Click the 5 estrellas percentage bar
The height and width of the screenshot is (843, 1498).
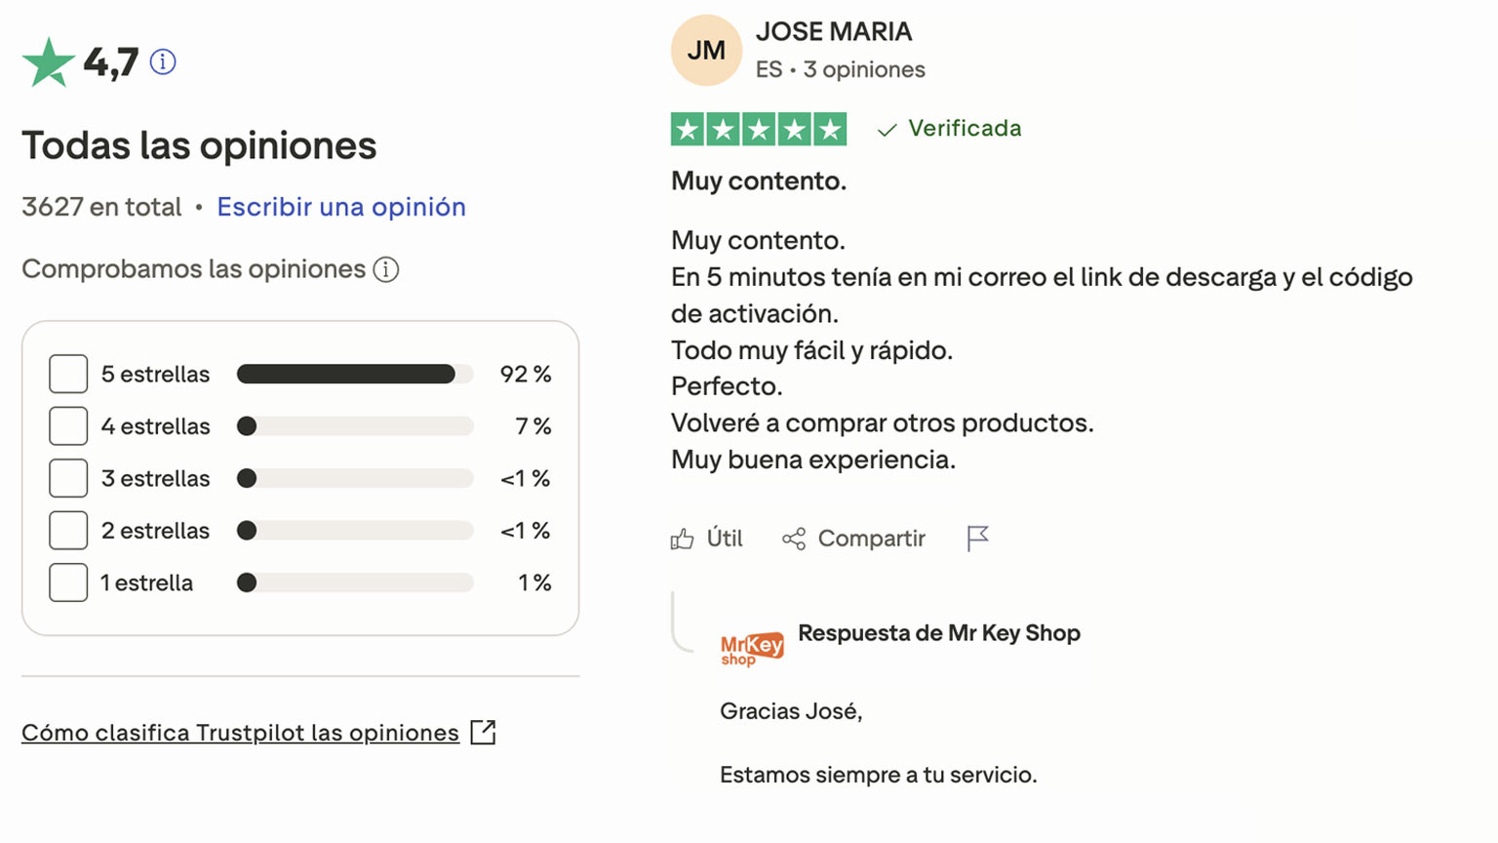(354, 373)
